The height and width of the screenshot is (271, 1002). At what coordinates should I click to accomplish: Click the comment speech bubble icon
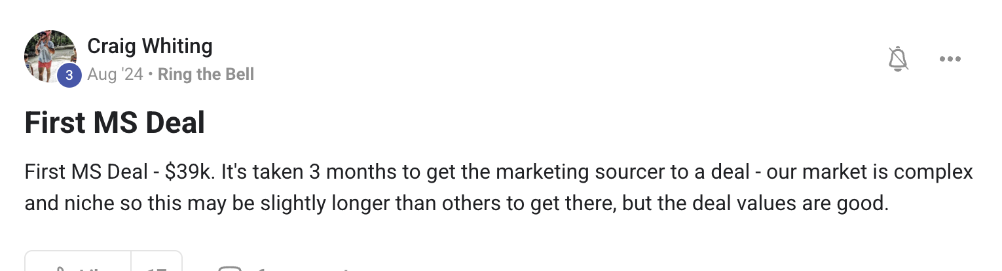tap(230, 267)
